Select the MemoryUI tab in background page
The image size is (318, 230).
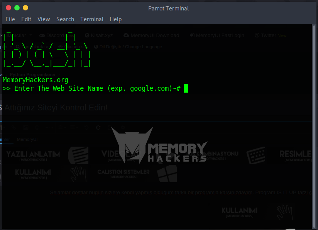coord(27,140)
